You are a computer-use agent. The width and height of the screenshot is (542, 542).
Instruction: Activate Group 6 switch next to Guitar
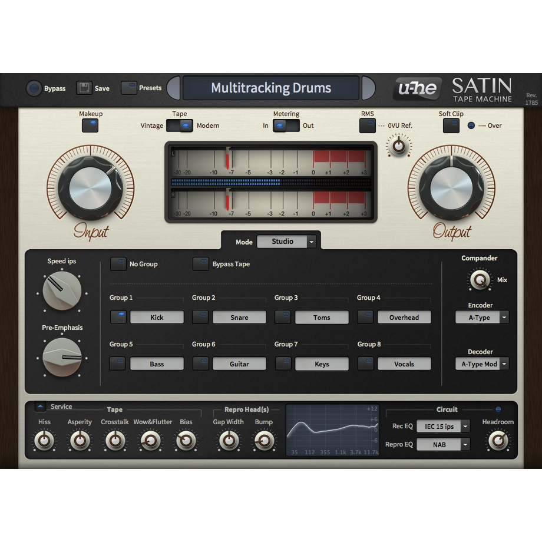point(200,363)
